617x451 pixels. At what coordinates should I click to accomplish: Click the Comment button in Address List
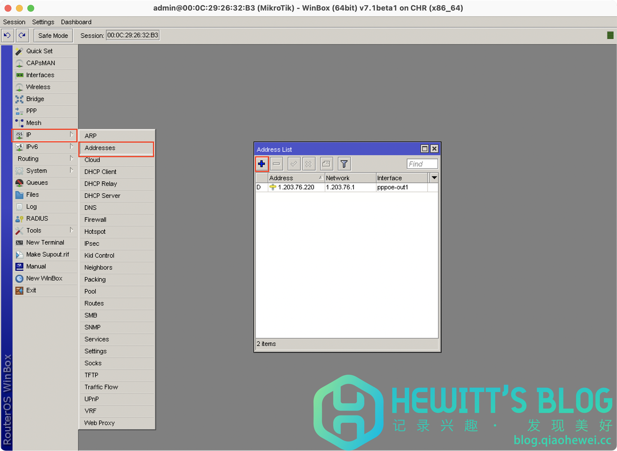point(326,164)
